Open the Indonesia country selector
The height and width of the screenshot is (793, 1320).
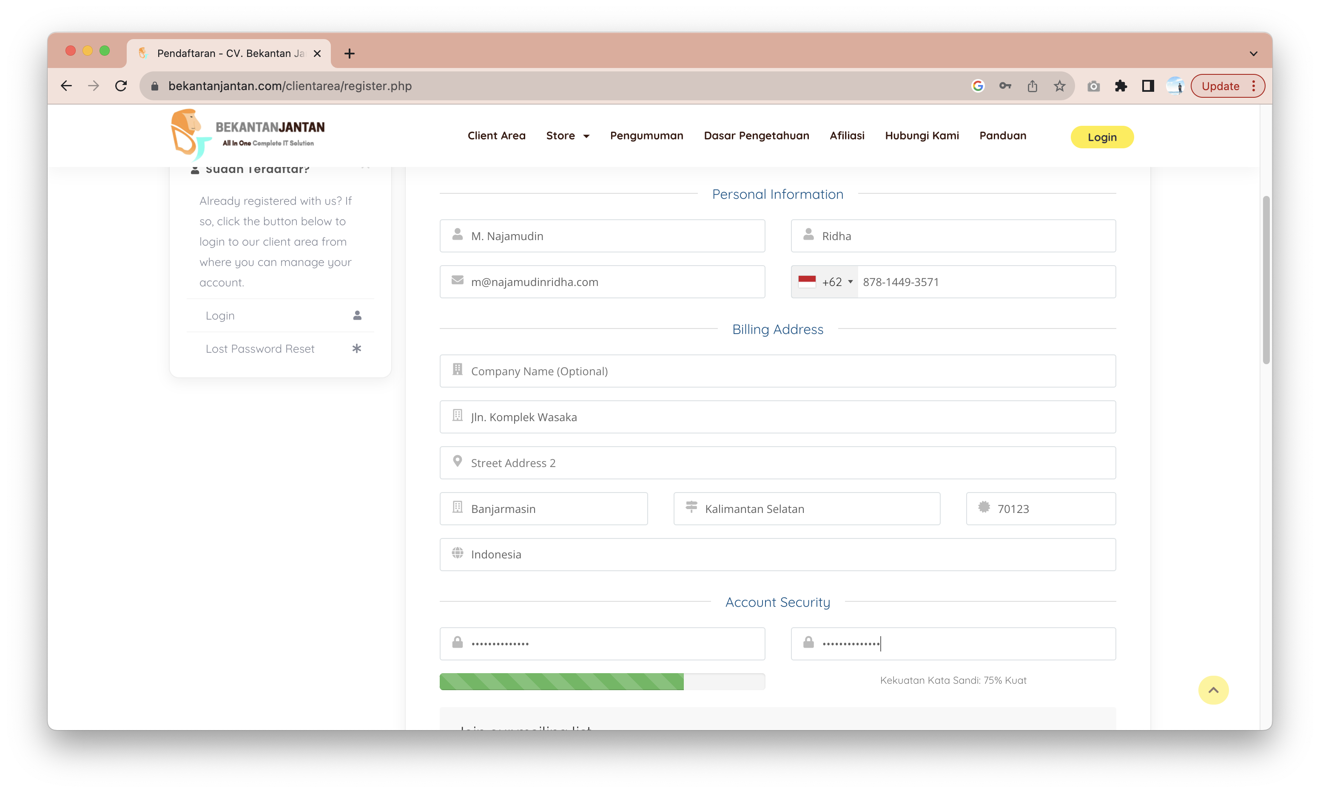(x=777, y=555)
